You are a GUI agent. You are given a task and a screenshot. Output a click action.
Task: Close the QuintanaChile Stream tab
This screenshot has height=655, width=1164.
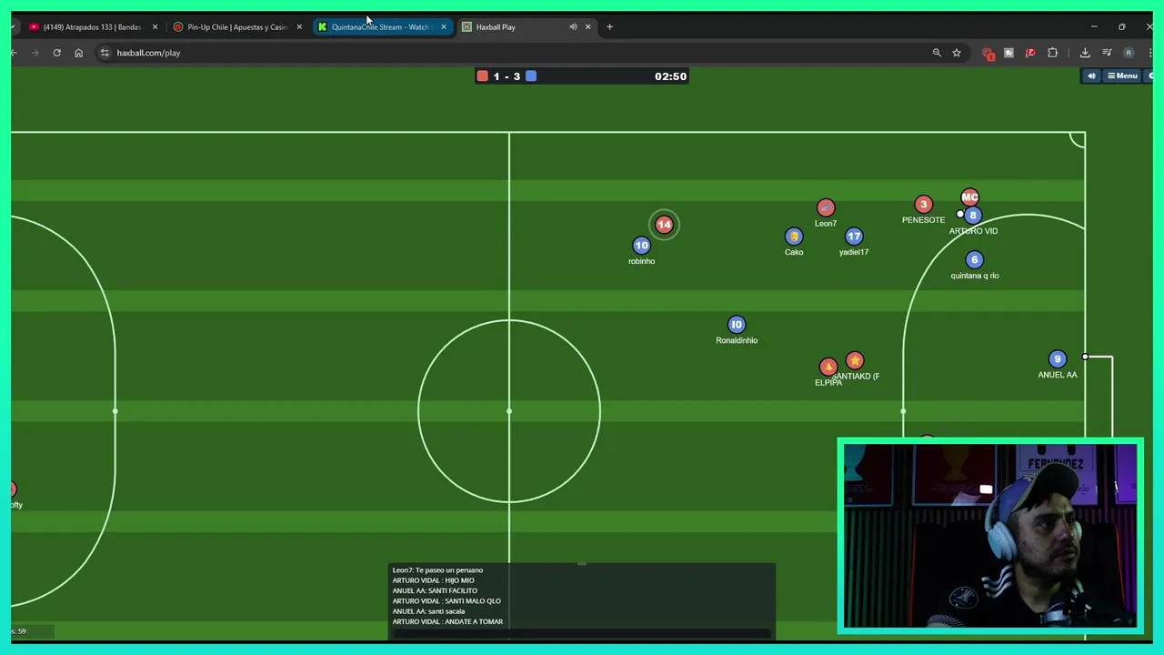pyautogui.click(x=443, y=26)
